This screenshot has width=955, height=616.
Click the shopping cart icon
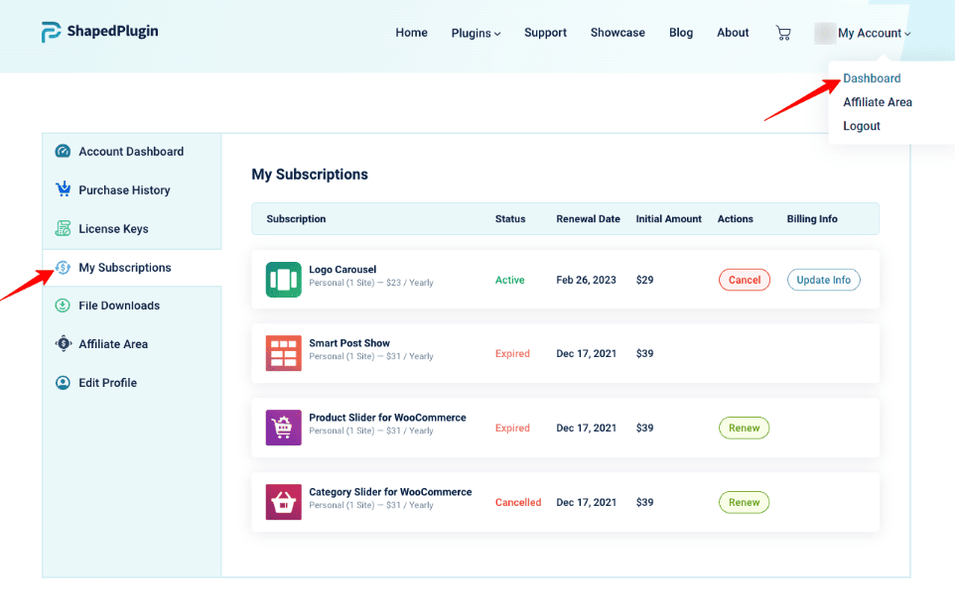[x=783, y=33]
